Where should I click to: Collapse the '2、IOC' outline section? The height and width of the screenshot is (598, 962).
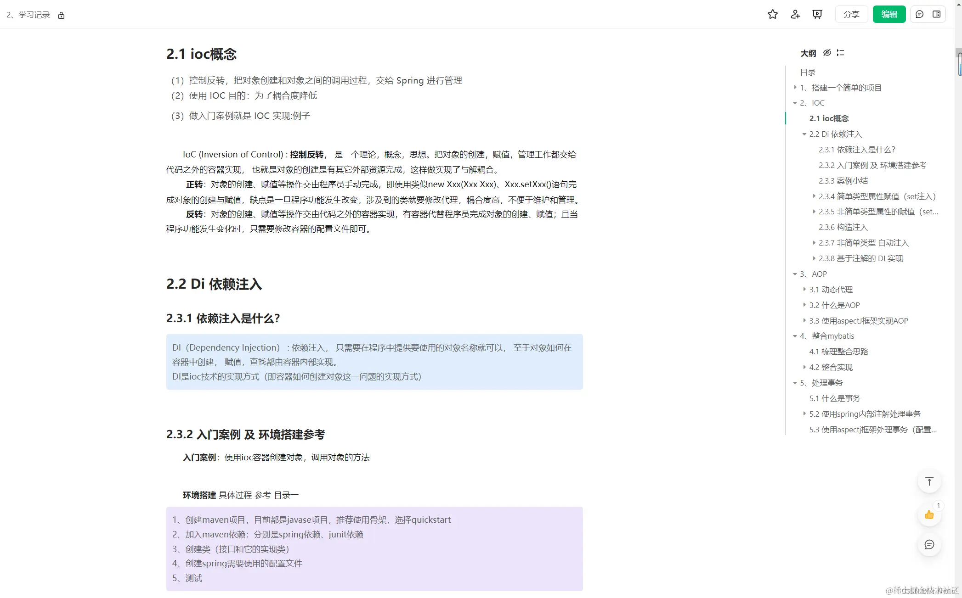click(796, 103)
